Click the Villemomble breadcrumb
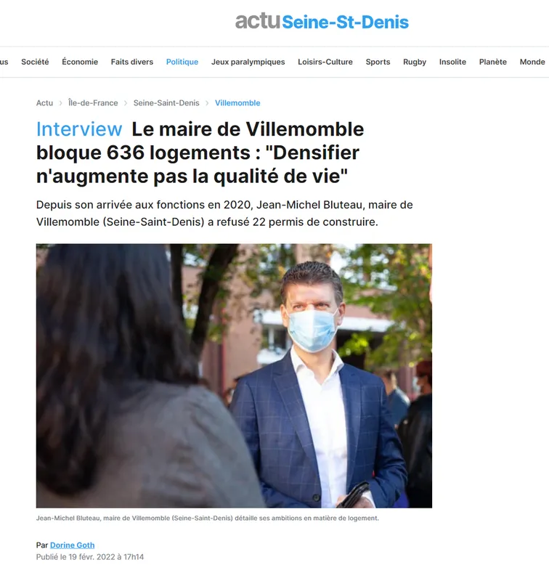Screen dimensions: 549x565 (237, 103)
